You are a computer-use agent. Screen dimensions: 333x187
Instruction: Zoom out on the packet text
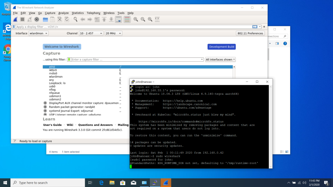tap(143, 19)
